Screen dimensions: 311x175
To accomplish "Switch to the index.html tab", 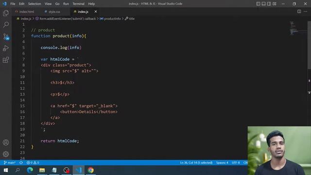I will pos(25,12).
